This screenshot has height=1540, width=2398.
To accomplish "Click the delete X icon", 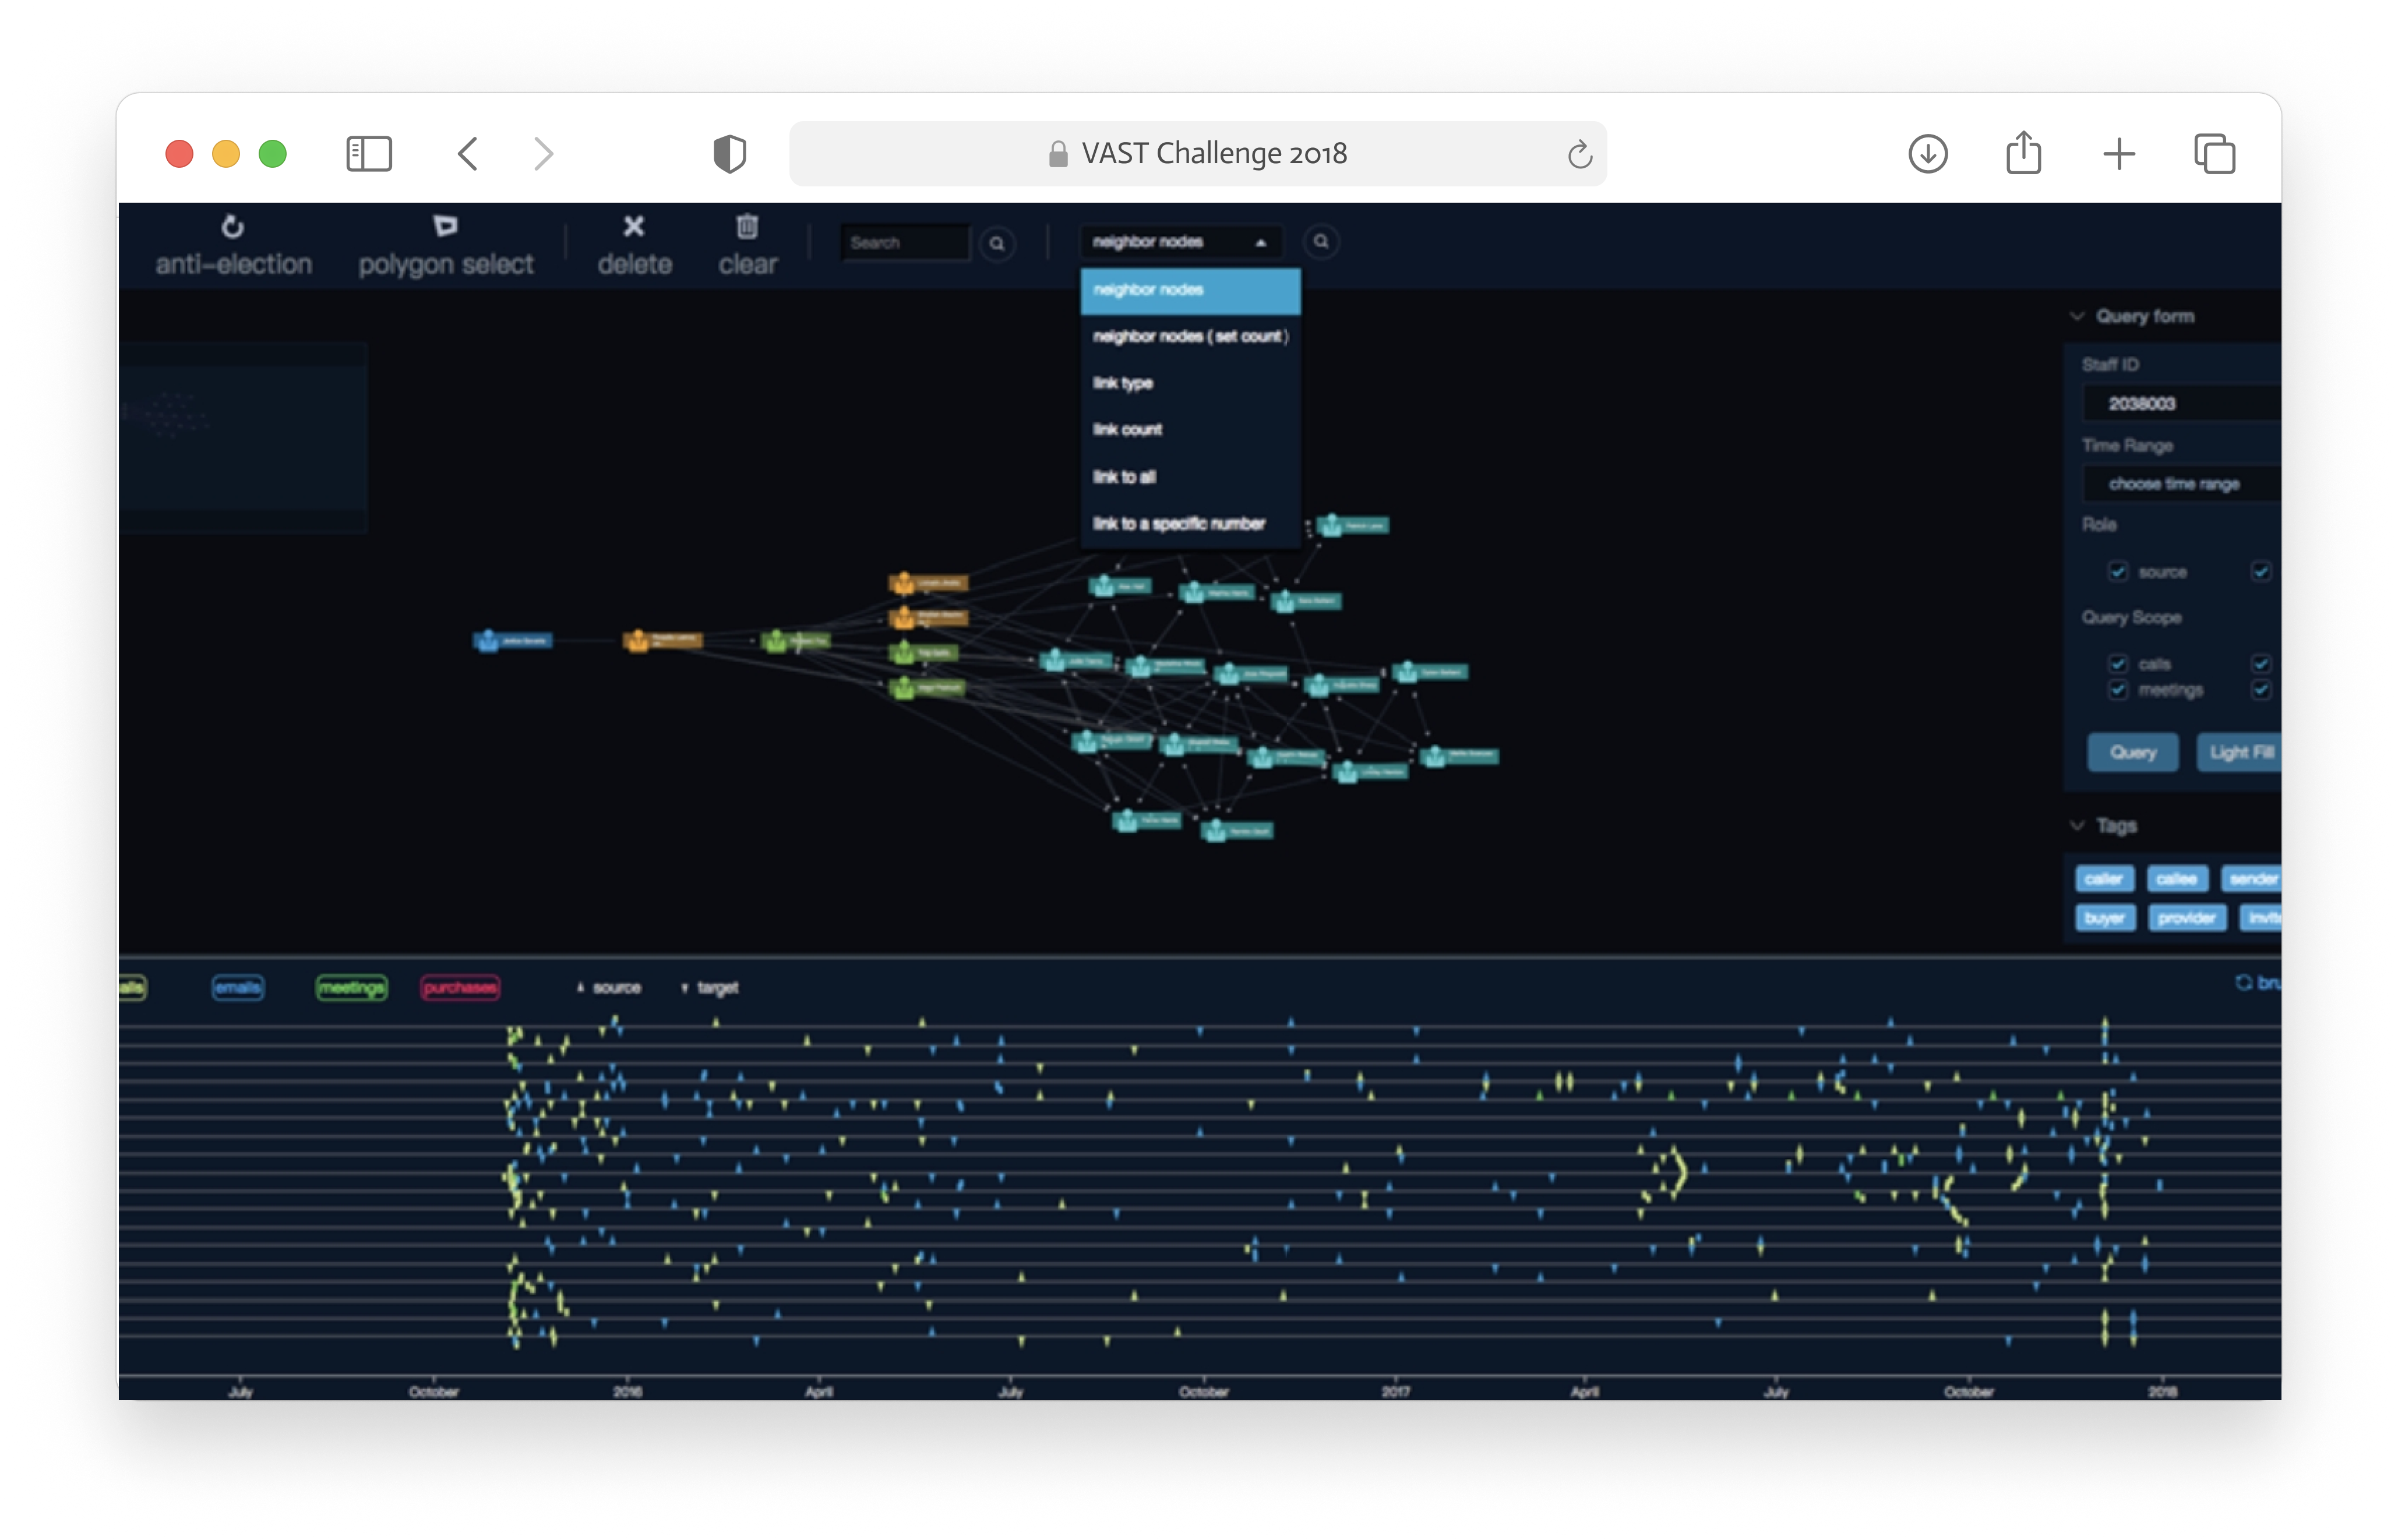I will pyautogui.click(x=634, y=227).
